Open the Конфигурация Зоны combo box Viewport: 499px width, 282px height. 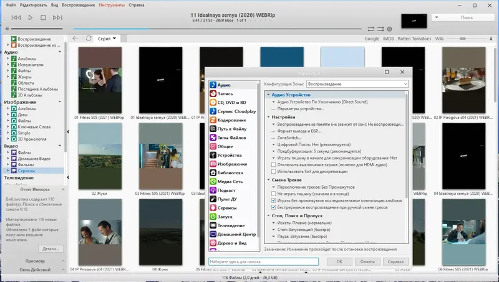pyautogui.click(x=357, y=84)
